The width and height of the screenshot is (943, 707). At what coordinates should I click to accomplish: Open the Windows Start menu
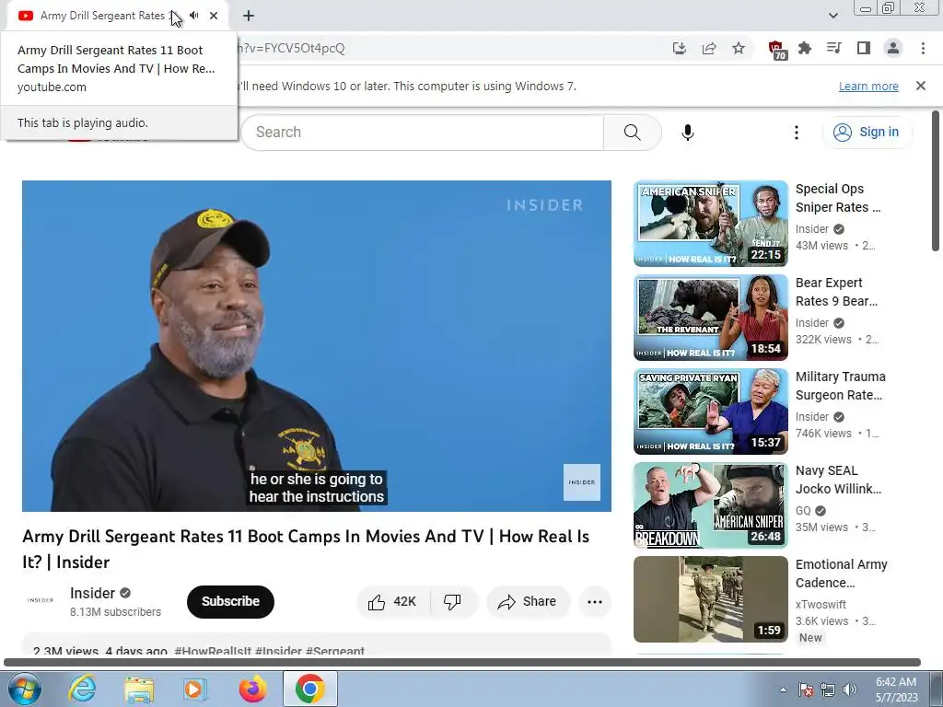coord(24,689)
